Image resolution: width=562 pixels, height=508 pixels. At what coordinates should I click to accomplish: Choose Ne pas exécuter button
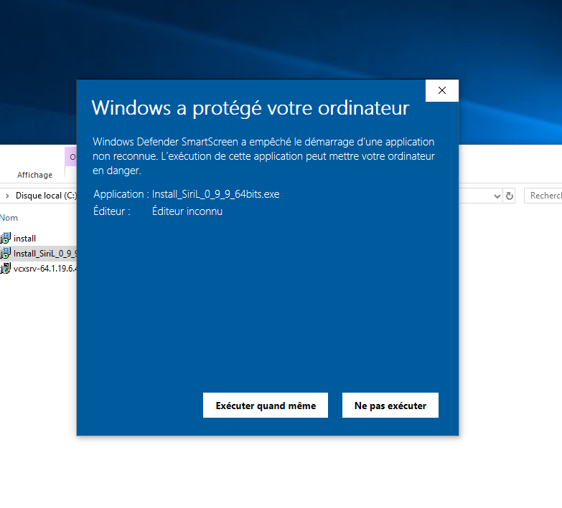pyautogui.click(x=390, y=405)
